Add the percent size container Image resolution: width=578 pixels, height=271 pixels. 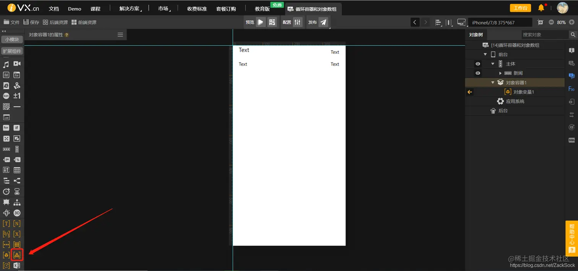[x=17, y=160]
